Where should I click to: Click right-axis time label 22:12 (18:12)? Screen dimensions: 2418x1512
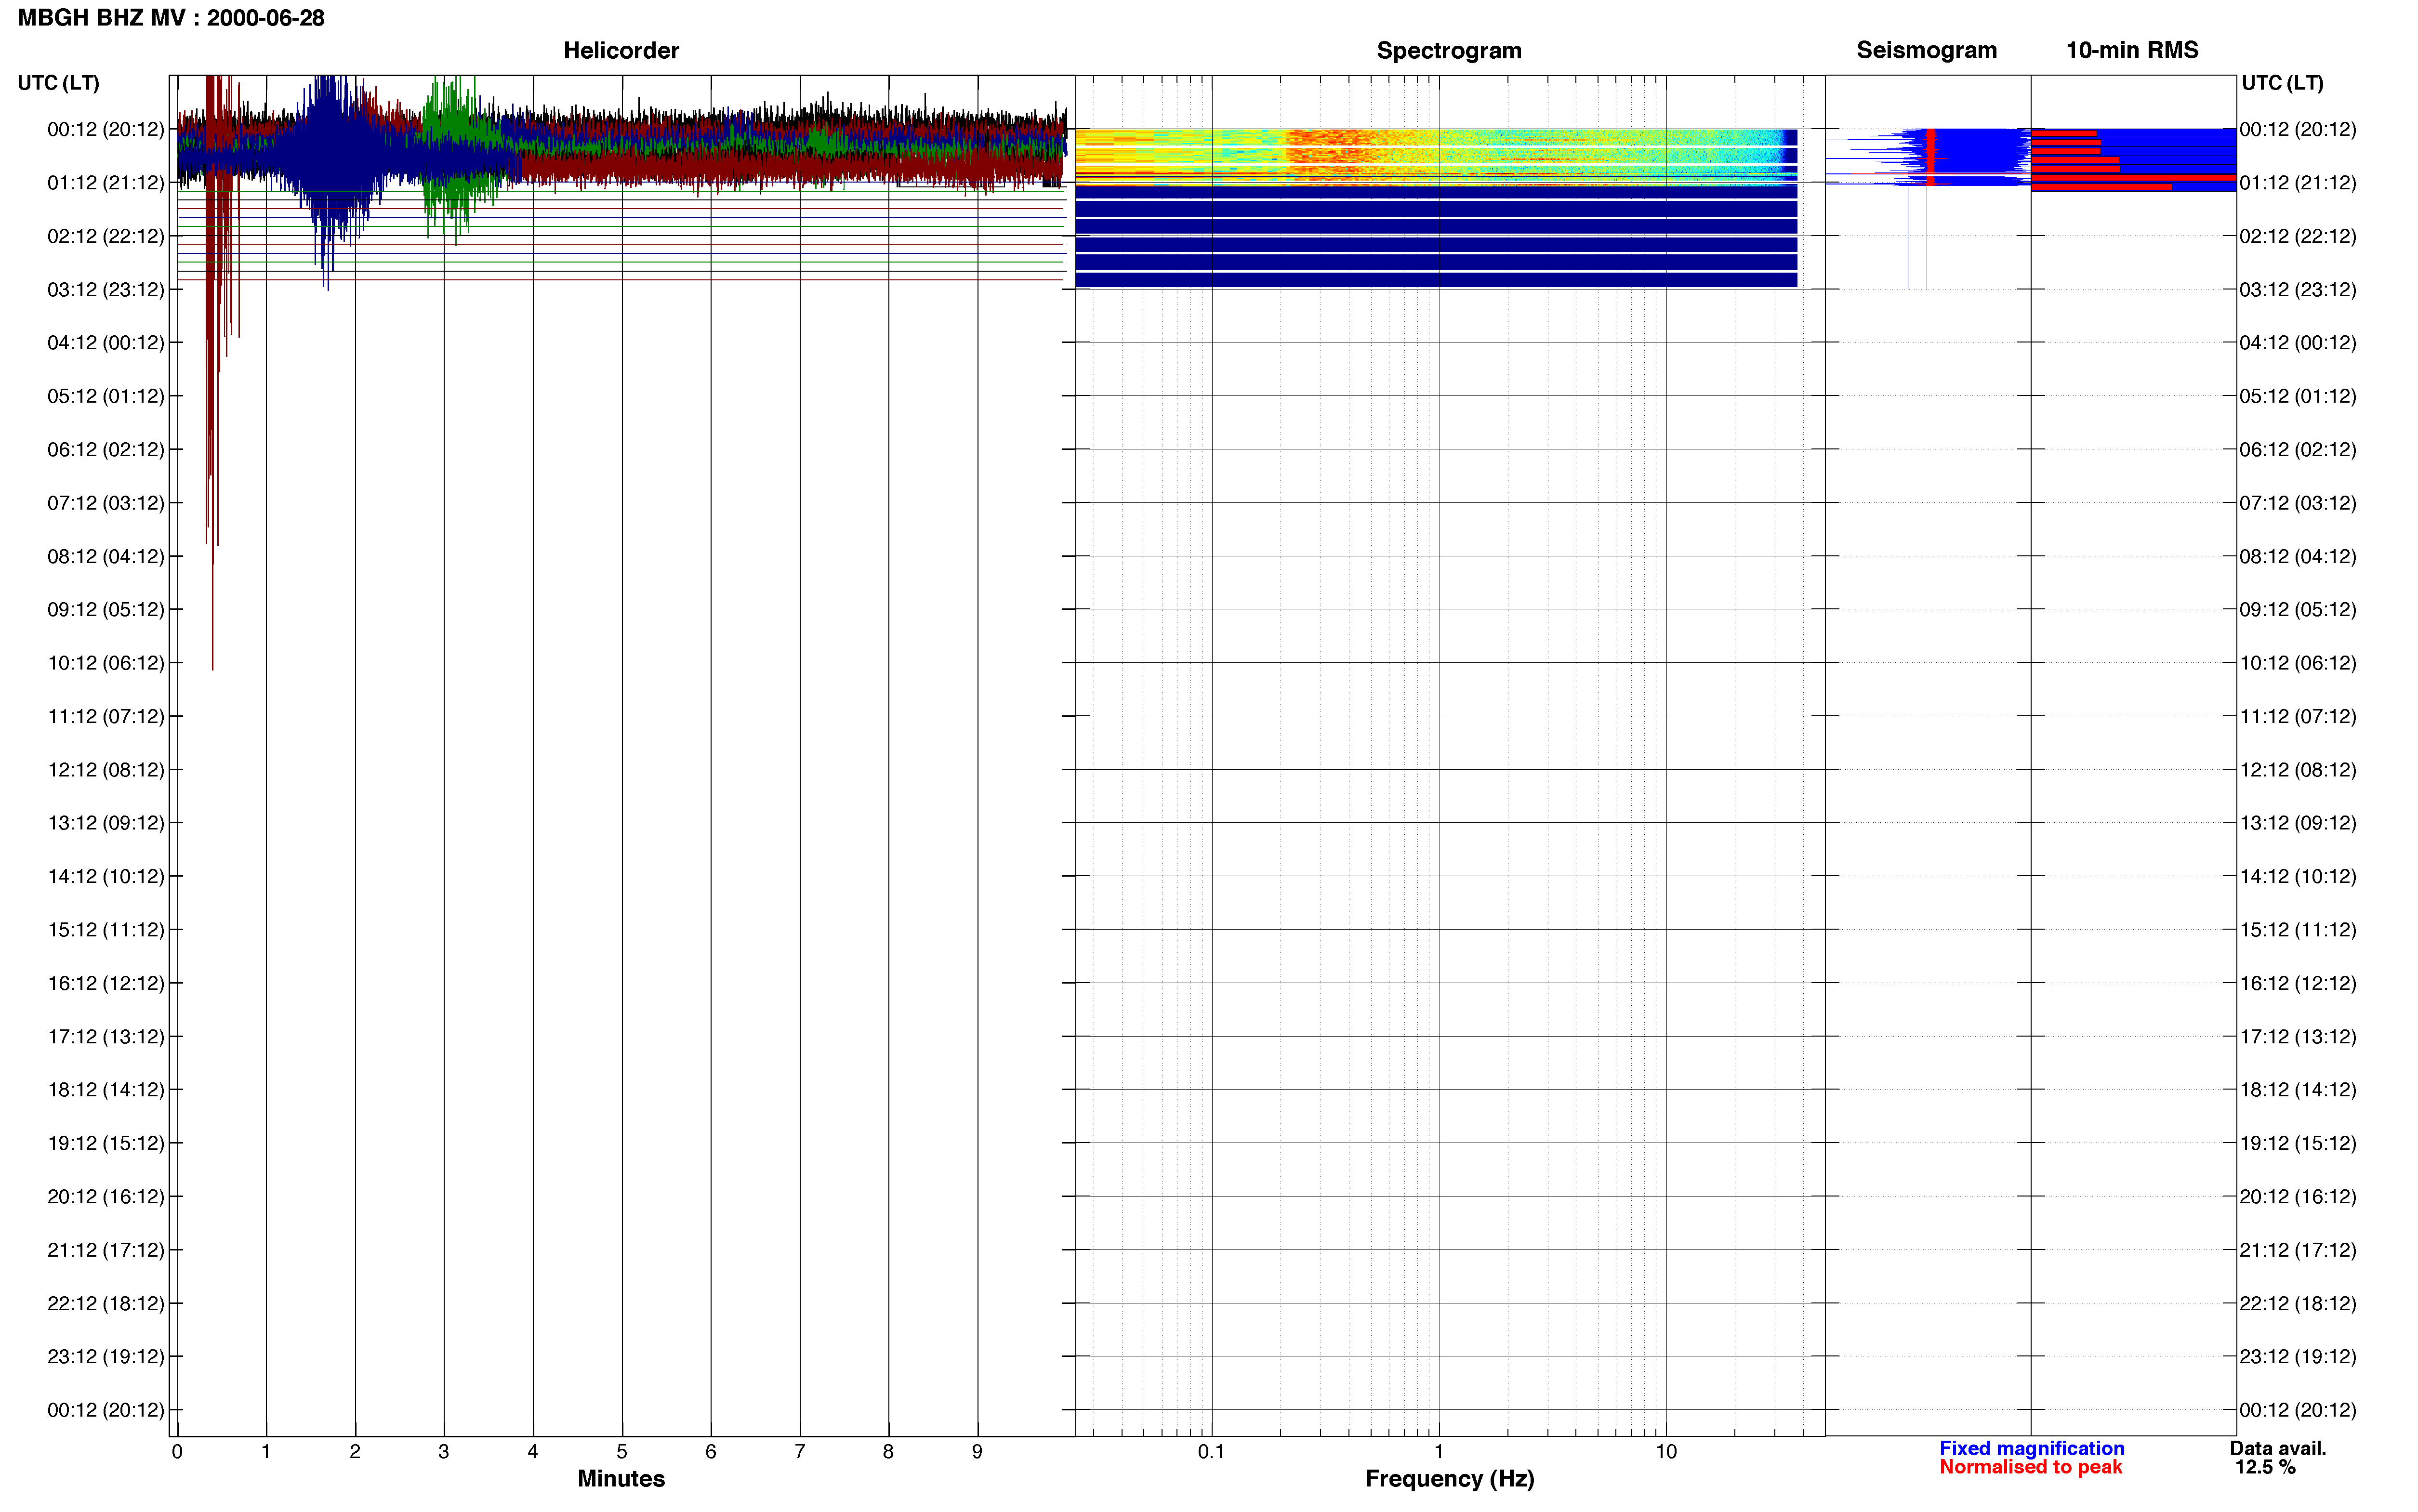[2298, 1304]
